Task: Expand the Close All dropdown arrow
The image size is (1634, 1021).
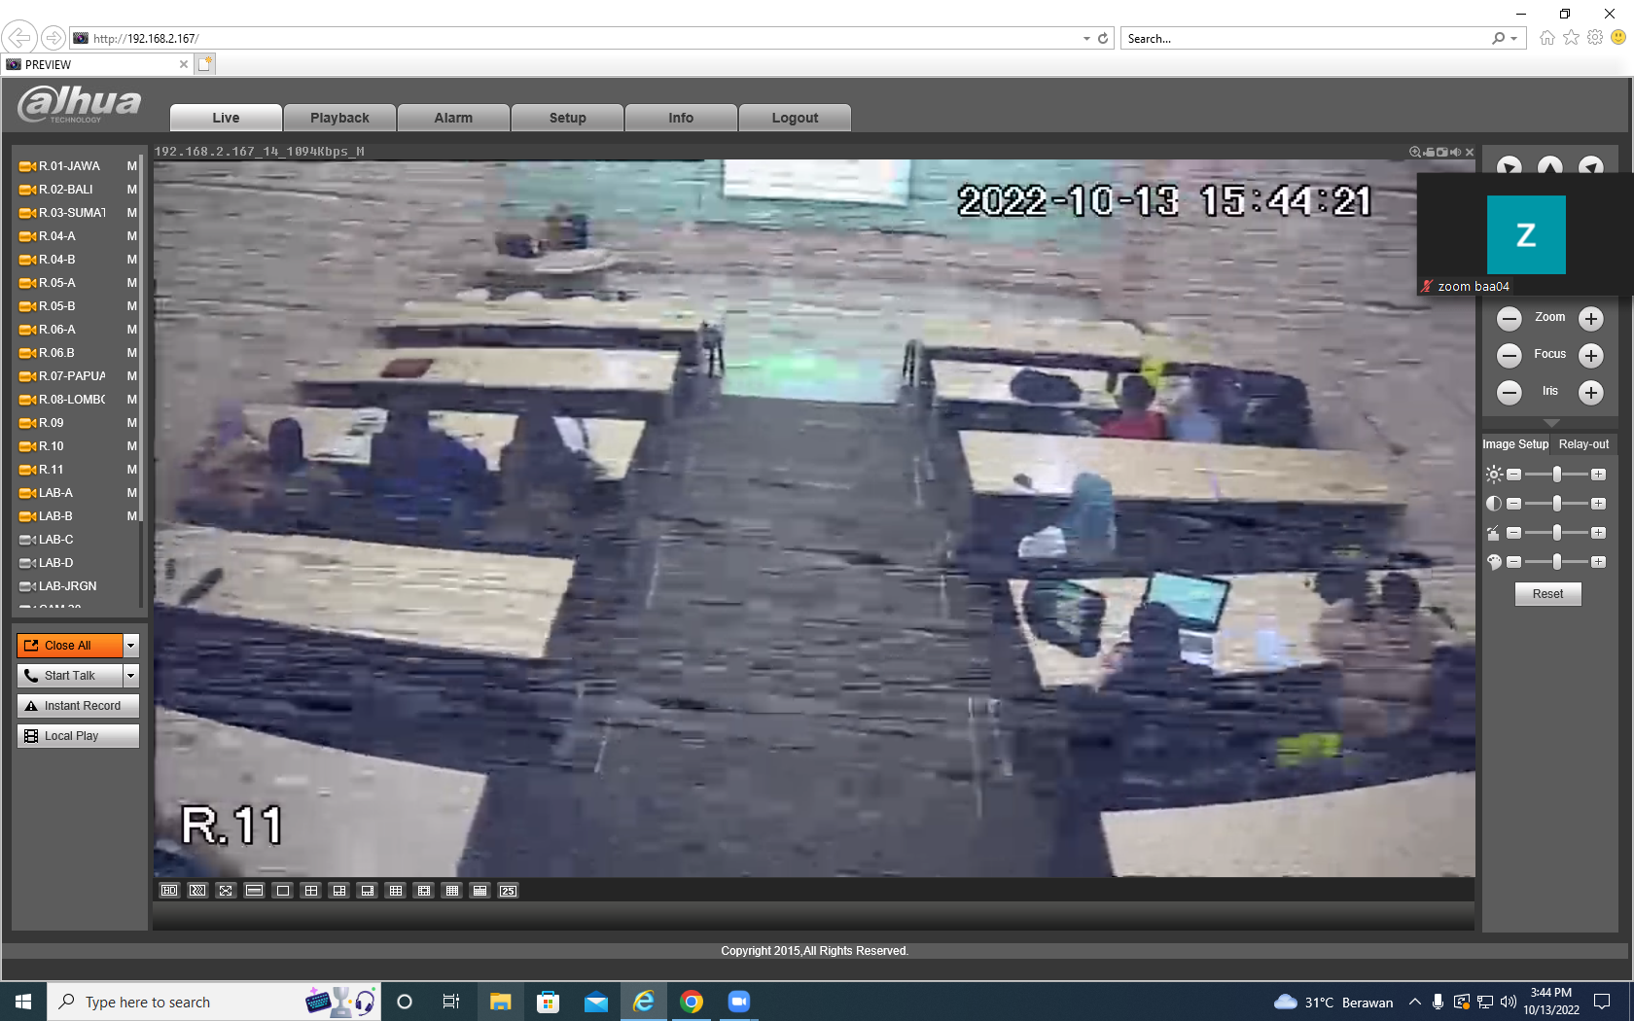Action: (131, 646)
